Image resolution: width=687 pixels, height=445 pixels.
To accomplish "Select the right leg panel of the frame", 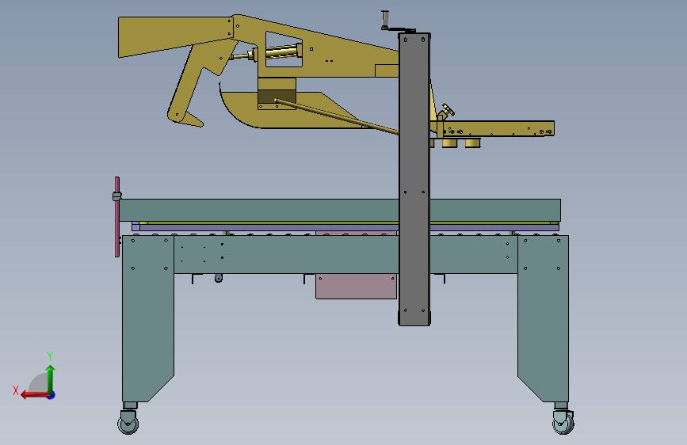I will point(544,318).
